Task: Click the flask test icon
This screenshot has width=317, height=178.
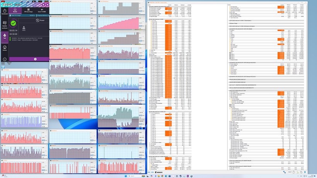Action: click(x=24, y=28)
